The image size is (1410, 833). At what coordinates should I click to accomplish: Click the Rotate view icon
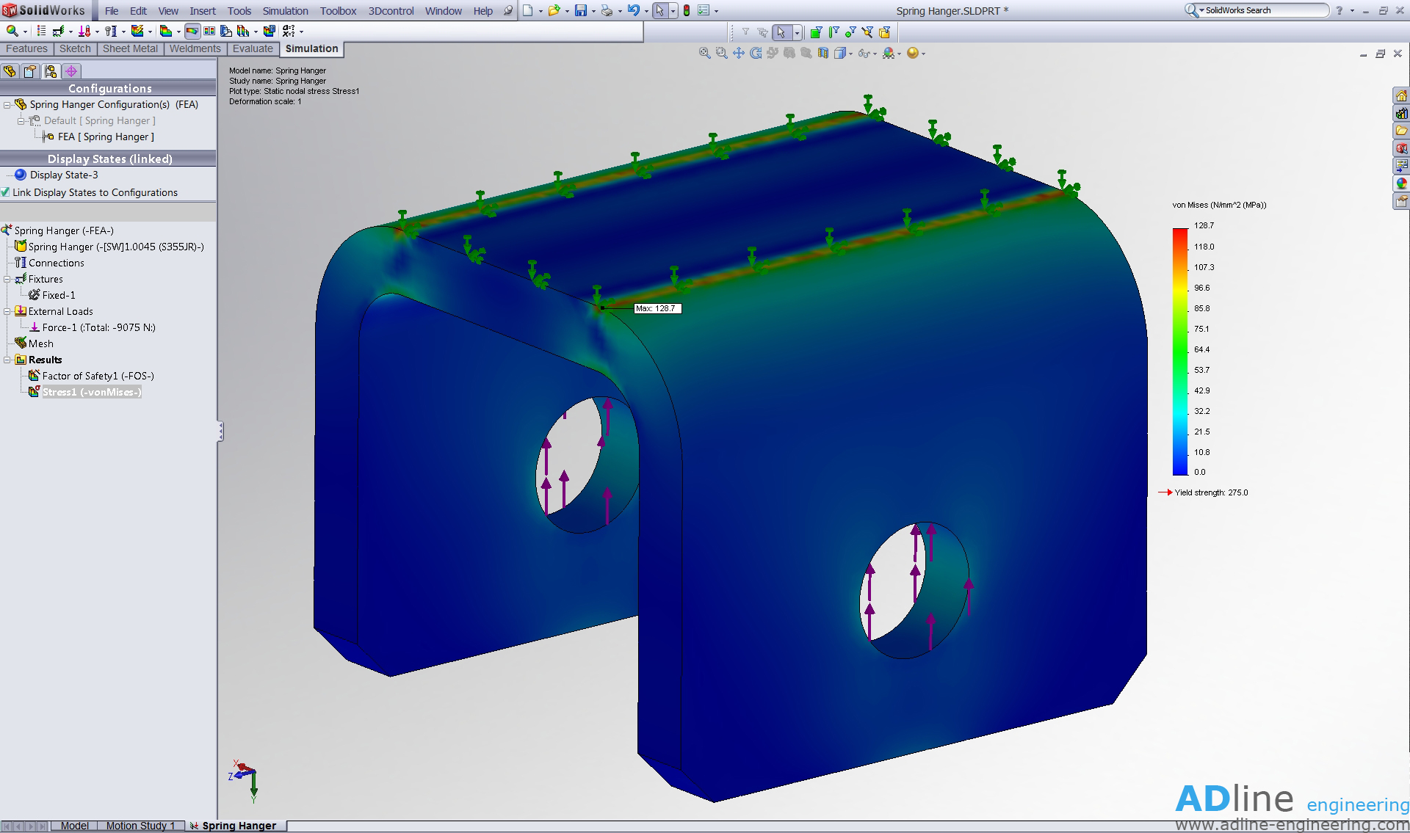click(756, 53)
